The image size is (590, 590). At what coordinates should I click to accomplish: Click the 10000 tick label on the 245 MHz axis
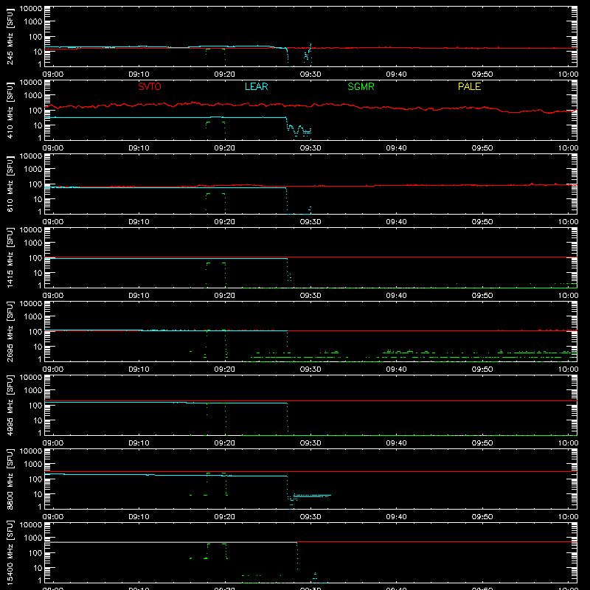tap(31, 9)
